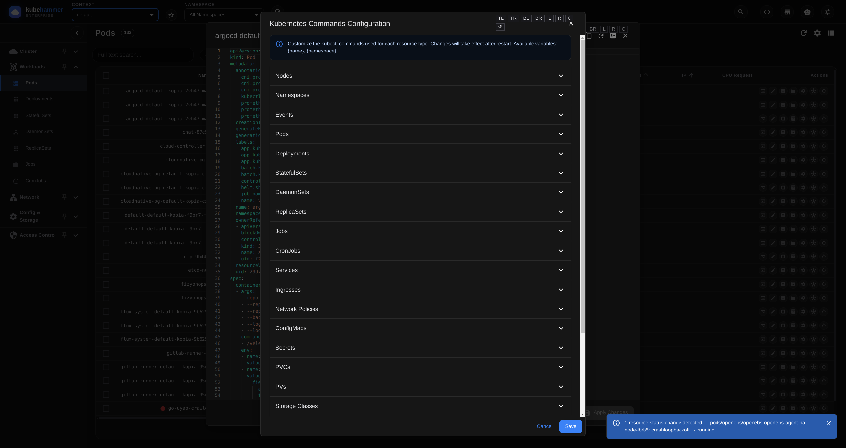The image size is (846, 448).
Task: Expand the Deployments commands section
Action: 420,154
